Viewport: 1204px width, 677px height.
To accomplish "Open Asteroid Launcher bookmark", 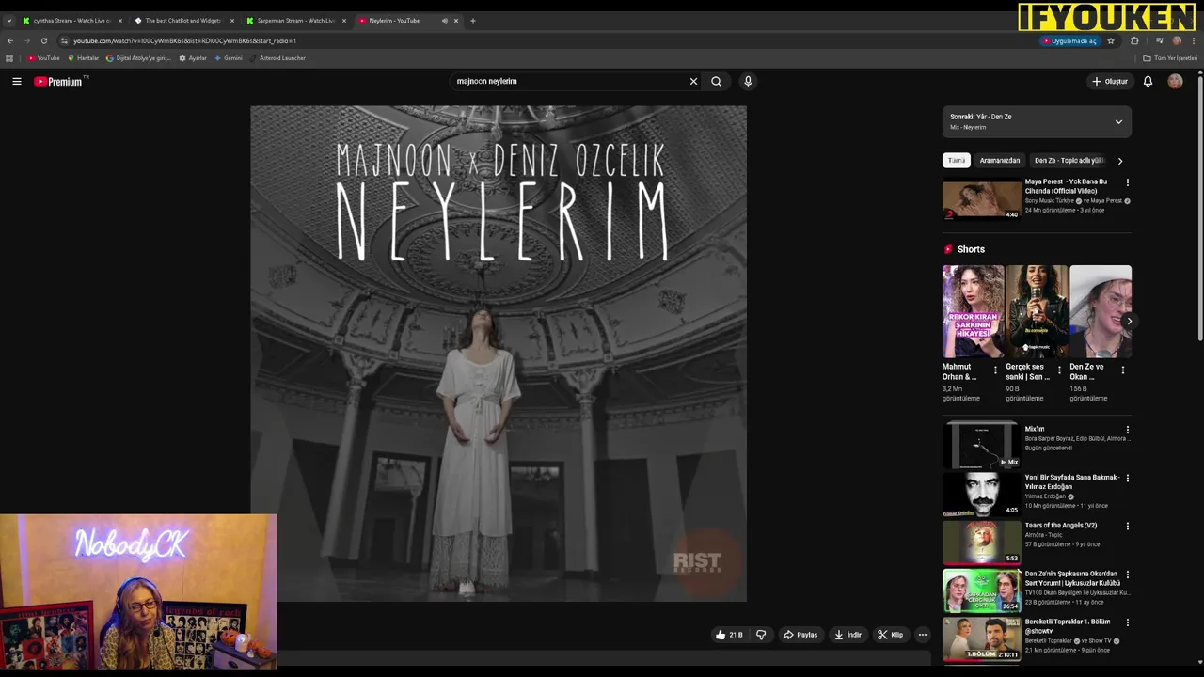I will coord(277,58).
